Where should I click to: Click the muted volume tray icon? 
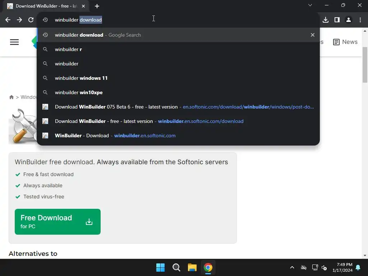point(324,267)
